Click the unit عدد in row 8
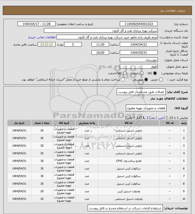The width and height of the screenshot is (195, 214). click(87, 184)
